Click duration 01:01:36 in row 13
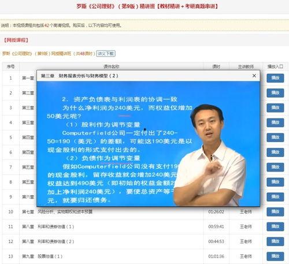The image size is (289, 264). 216,256
